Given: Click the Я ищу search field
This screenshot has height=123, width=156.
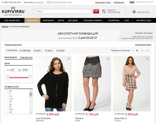Looking at the screenshot, I should click(x=63, y=11).
